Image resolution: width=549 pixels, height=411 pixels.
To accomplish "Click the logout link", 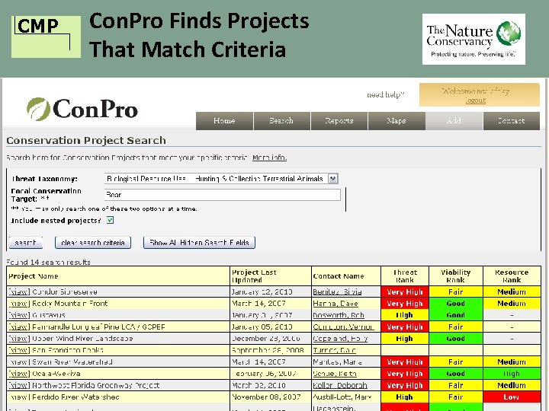I will [x=476, y=100].
